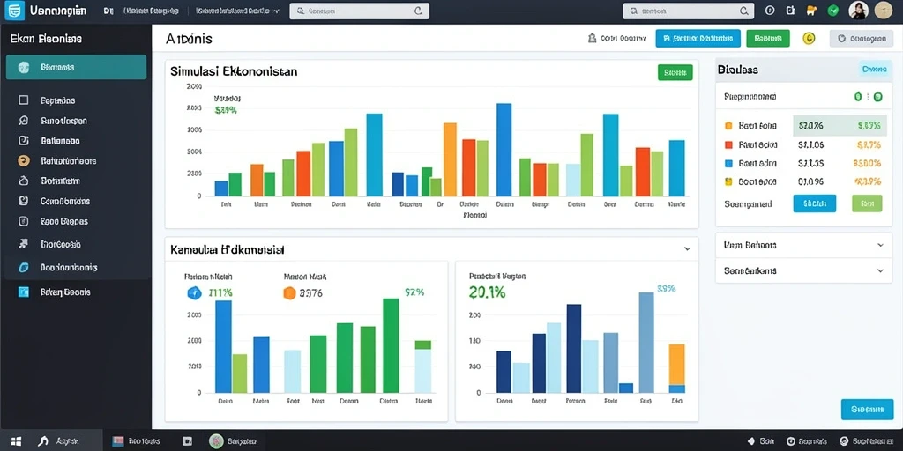The image size is (903, 451).
Task: Expand the Iraen Bahaers section chevron
Action: (x=880, y=245)
